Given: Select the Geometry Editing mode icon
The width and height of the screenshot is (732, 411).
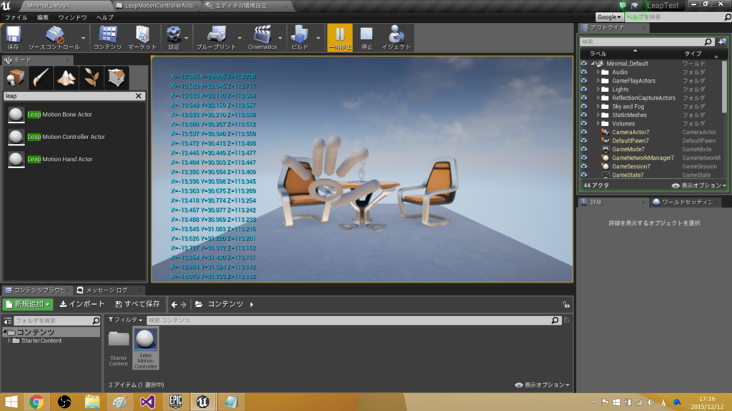Looking at the screenshot, I should click(117, 77).
